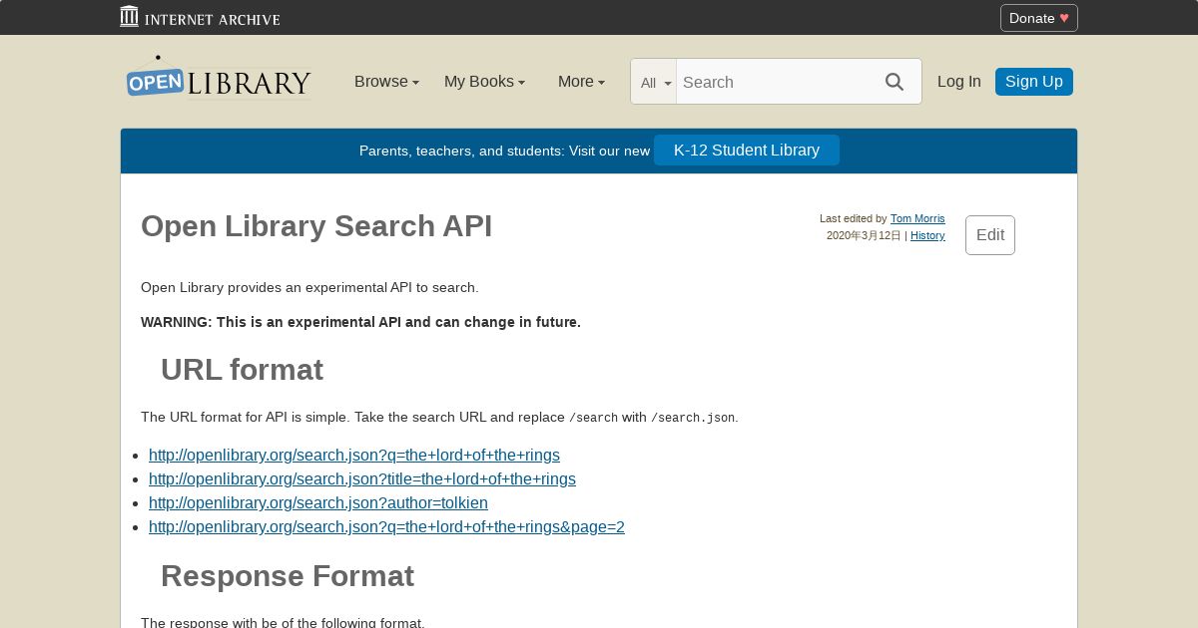Screen dimensions: 1198x628
Task: Click the 2020年3月12日 edit date
Action: (x=864, y=235)
